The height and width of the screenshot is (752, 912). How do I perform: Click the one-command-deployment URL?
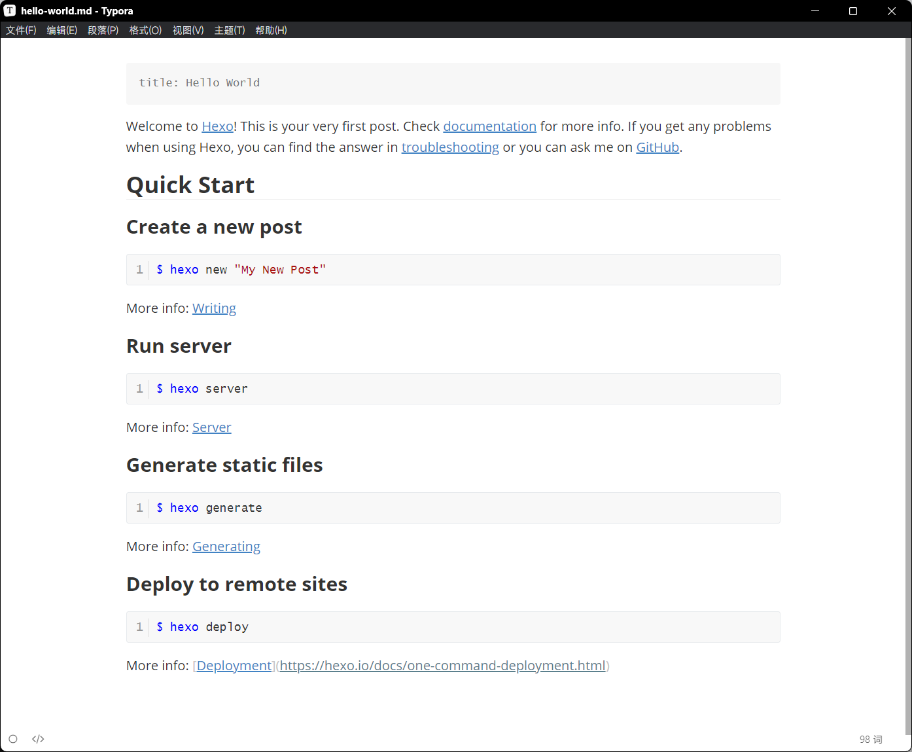443,666
